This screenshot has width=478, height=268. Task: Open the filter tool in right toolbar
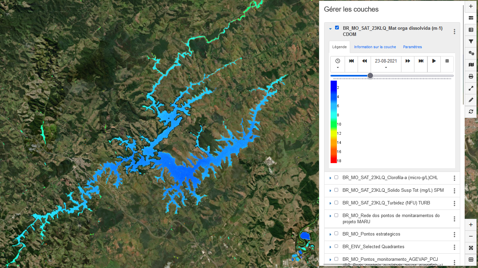[x=471, y=41]
